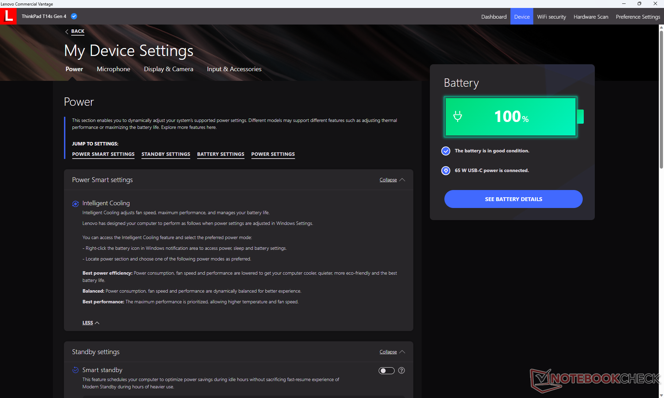Click '65 W USB-C power is connected' text
The height and width of the screenshot is (398, 664).
(492, 170)
